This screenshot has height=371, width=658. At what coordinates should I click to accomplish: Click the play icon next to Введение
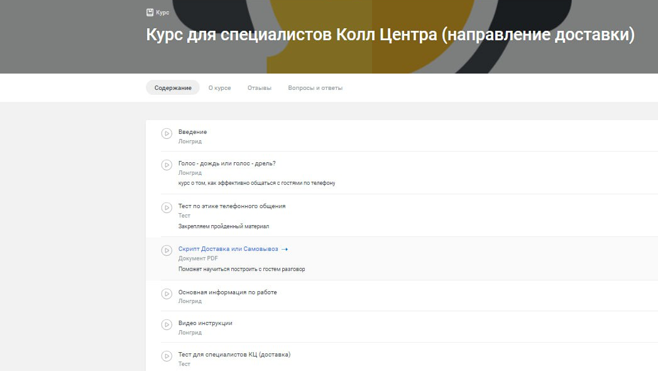point(167,133)
